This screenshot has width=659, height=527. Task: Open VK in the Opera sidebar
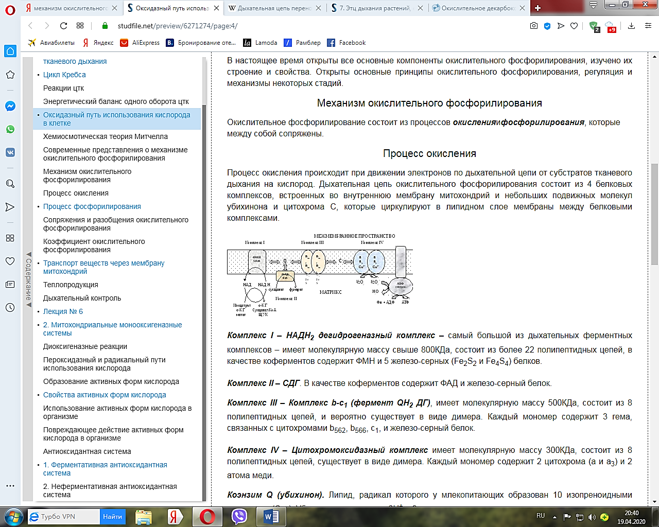[x=10, y=152]
